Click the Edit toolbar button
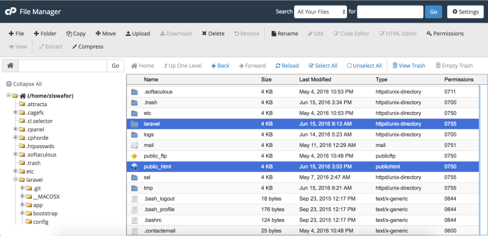 [x=315, y=34]
